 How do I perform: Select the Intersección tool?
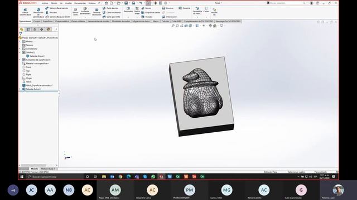(x=170, y=17)
